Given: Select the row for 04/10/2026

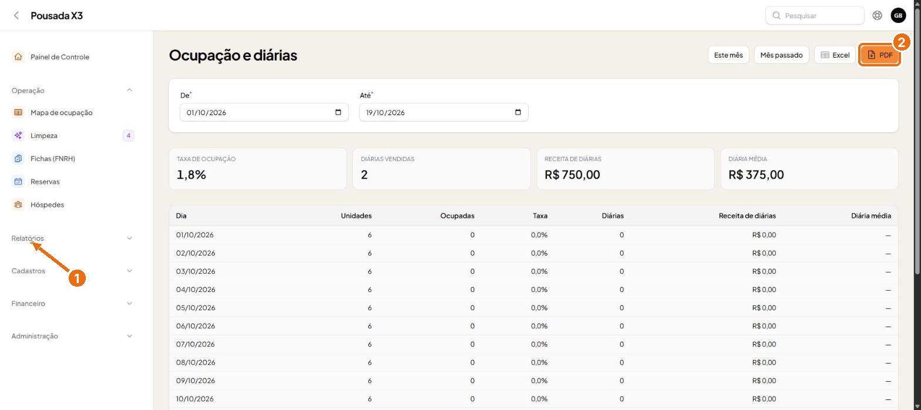Looking at the screenshot, I should tap(533, 290).
